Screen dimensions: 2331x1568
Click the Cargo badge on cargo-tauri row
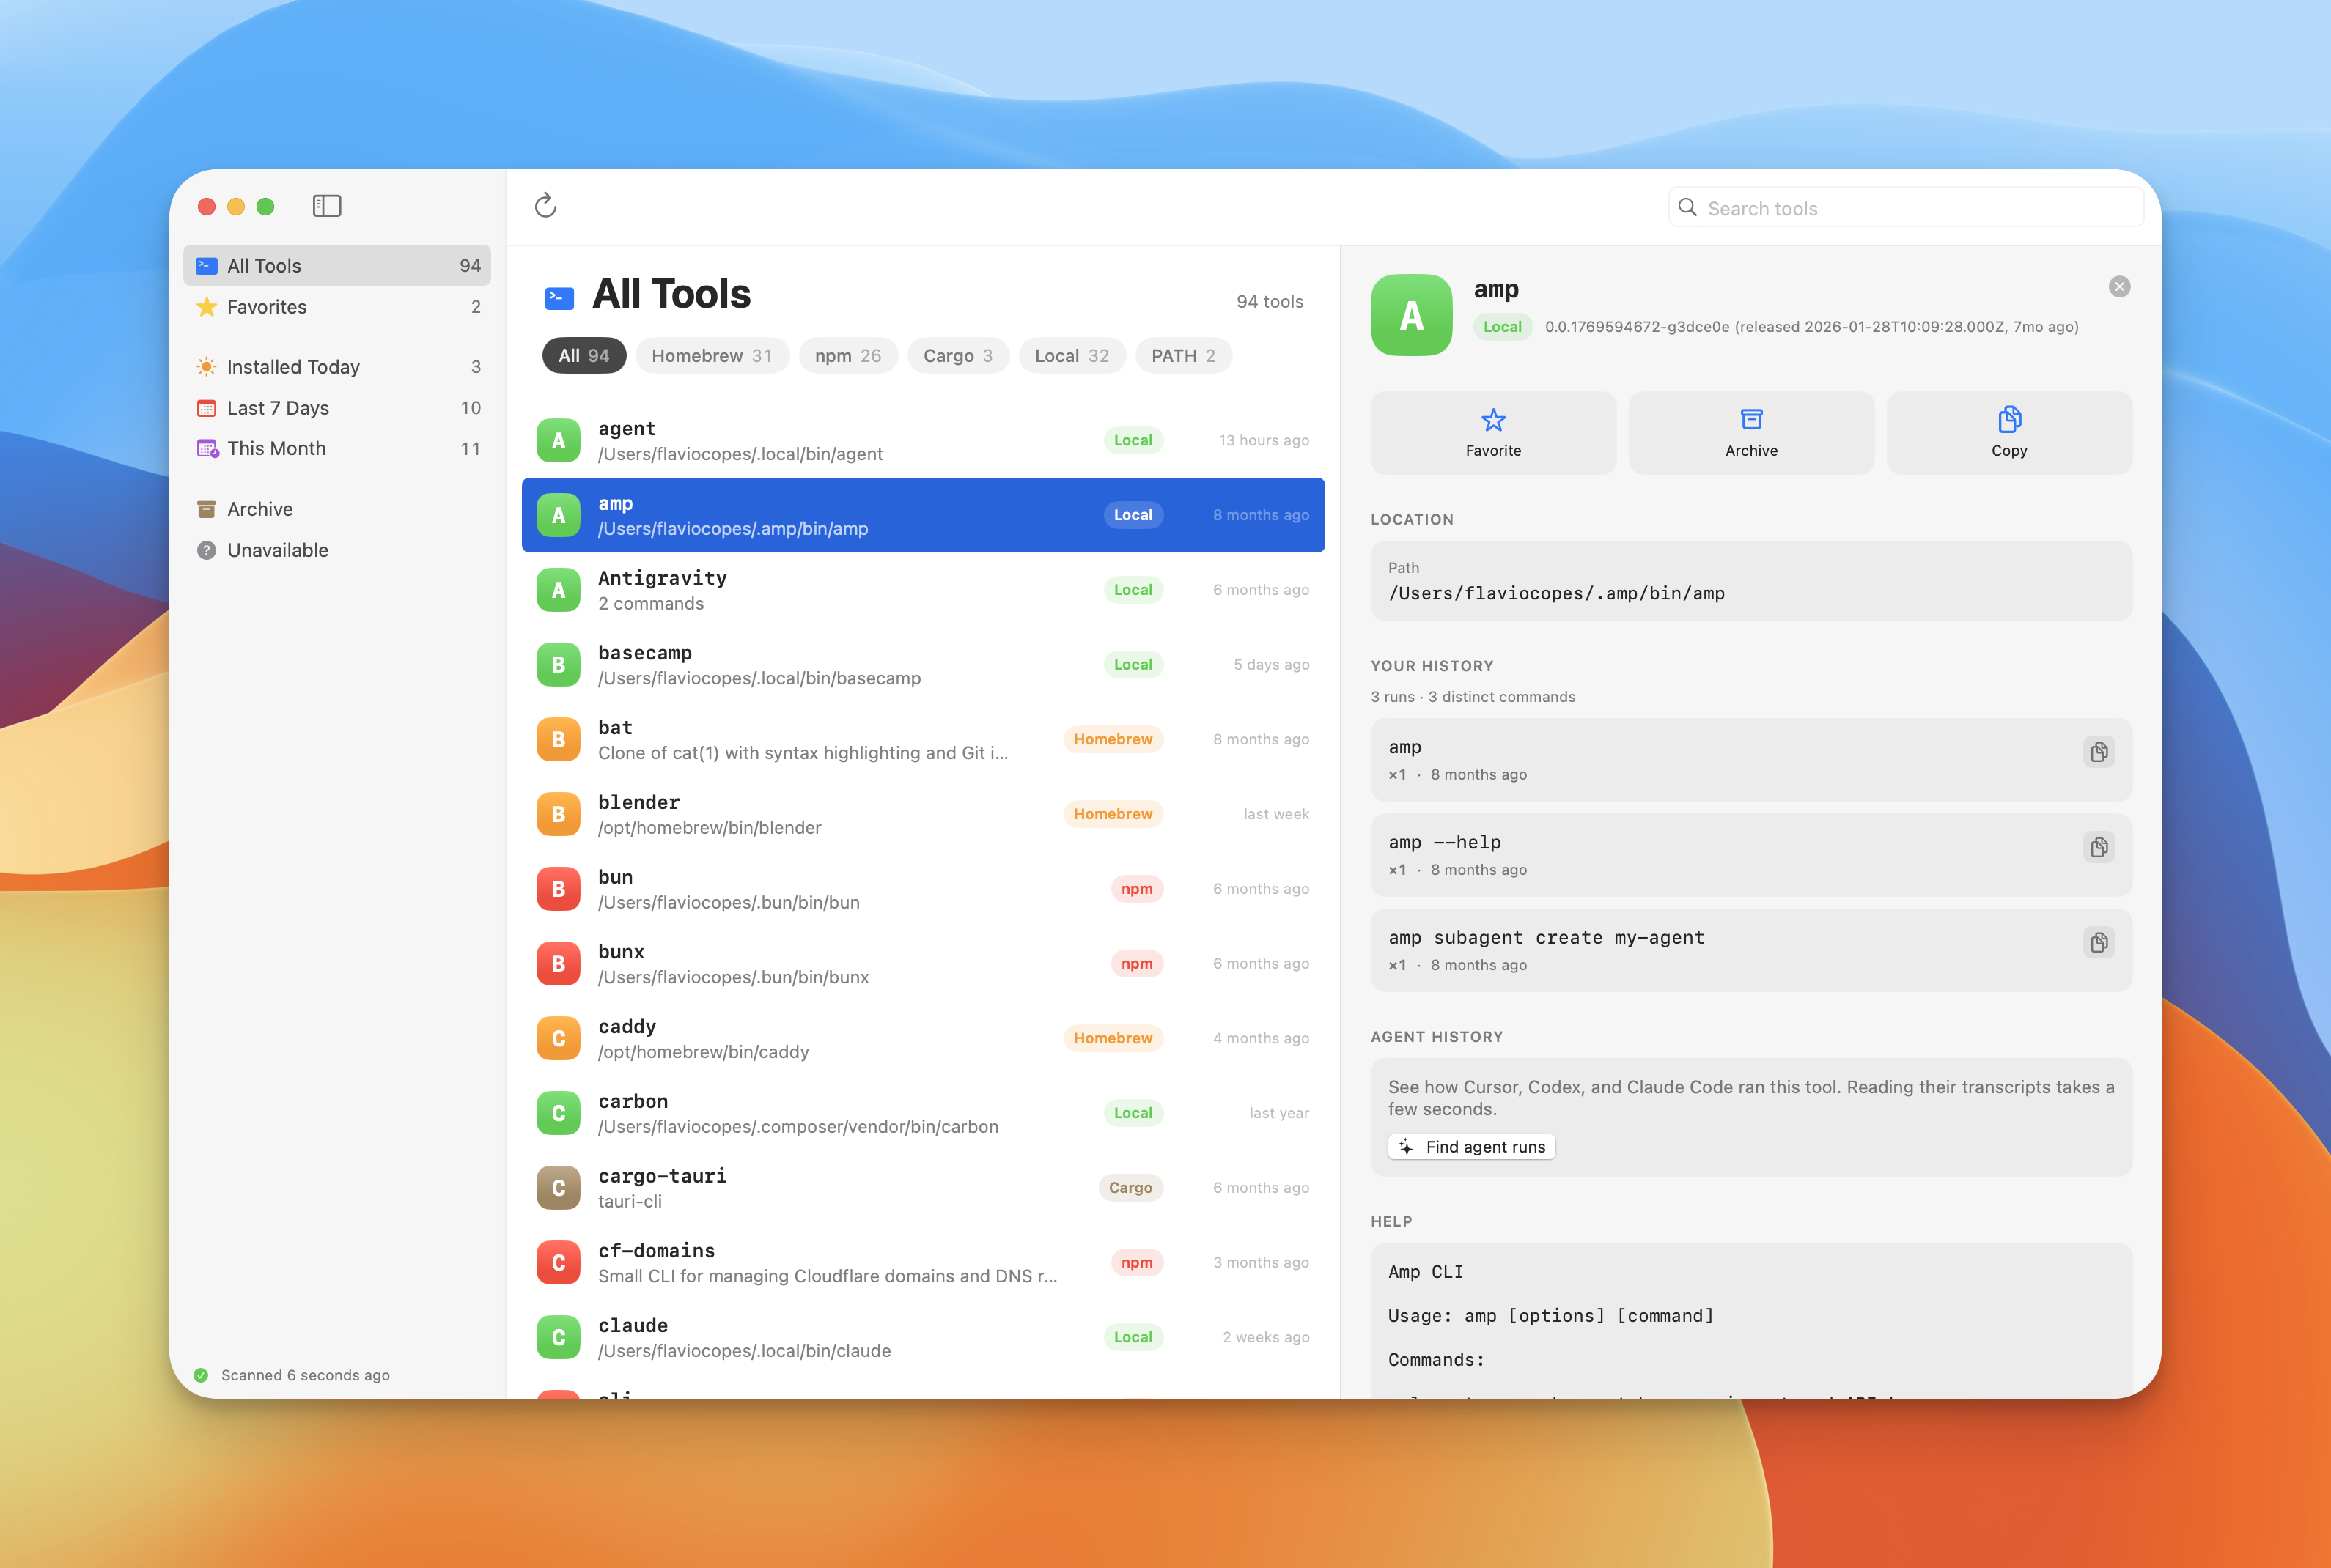(x=1130, y=1188)
